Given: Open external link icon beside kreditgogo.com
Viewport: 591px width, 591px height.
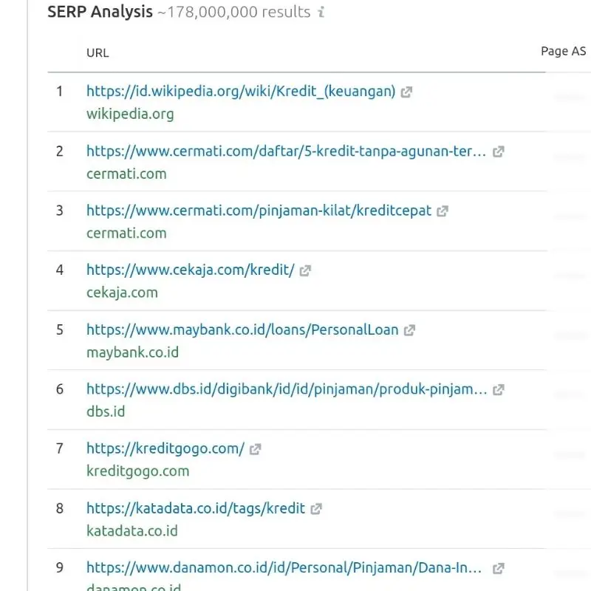Looking at the screenshot, I should [x=256, y=448].
